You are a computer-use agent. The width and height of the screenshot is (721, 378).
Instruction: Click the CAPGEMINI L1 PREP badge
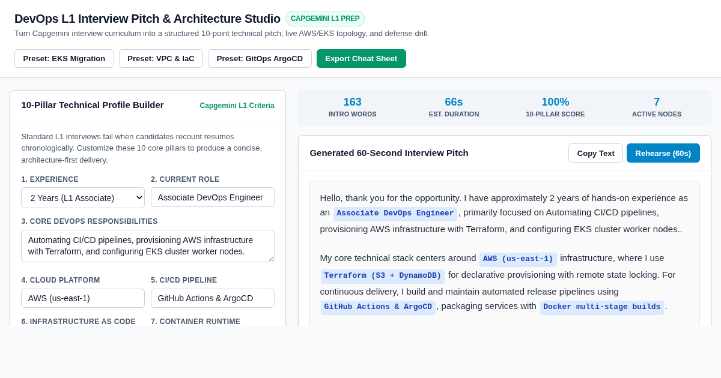tap(325, 19)
